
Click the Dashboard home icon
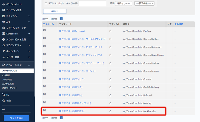click(4, 4)
